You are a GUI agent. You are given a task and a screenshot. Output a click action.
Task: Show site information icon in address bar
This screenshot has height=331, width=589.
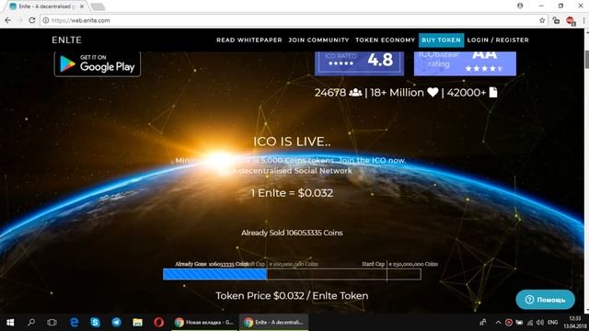coord(45,20)
